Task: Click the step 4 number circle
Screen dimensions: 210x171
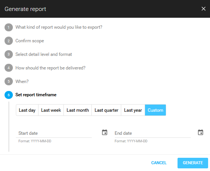Action: [9, 68]
